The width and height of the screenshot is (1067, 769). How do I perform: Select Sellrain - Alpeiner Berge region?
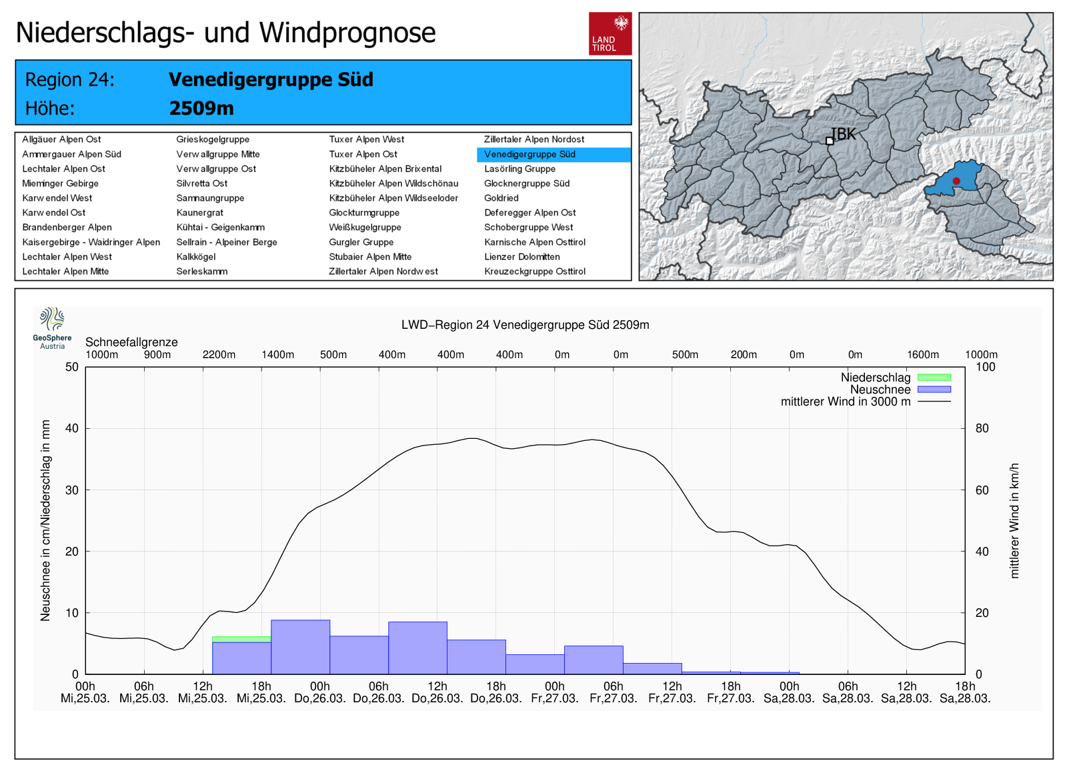pos(227,242)
